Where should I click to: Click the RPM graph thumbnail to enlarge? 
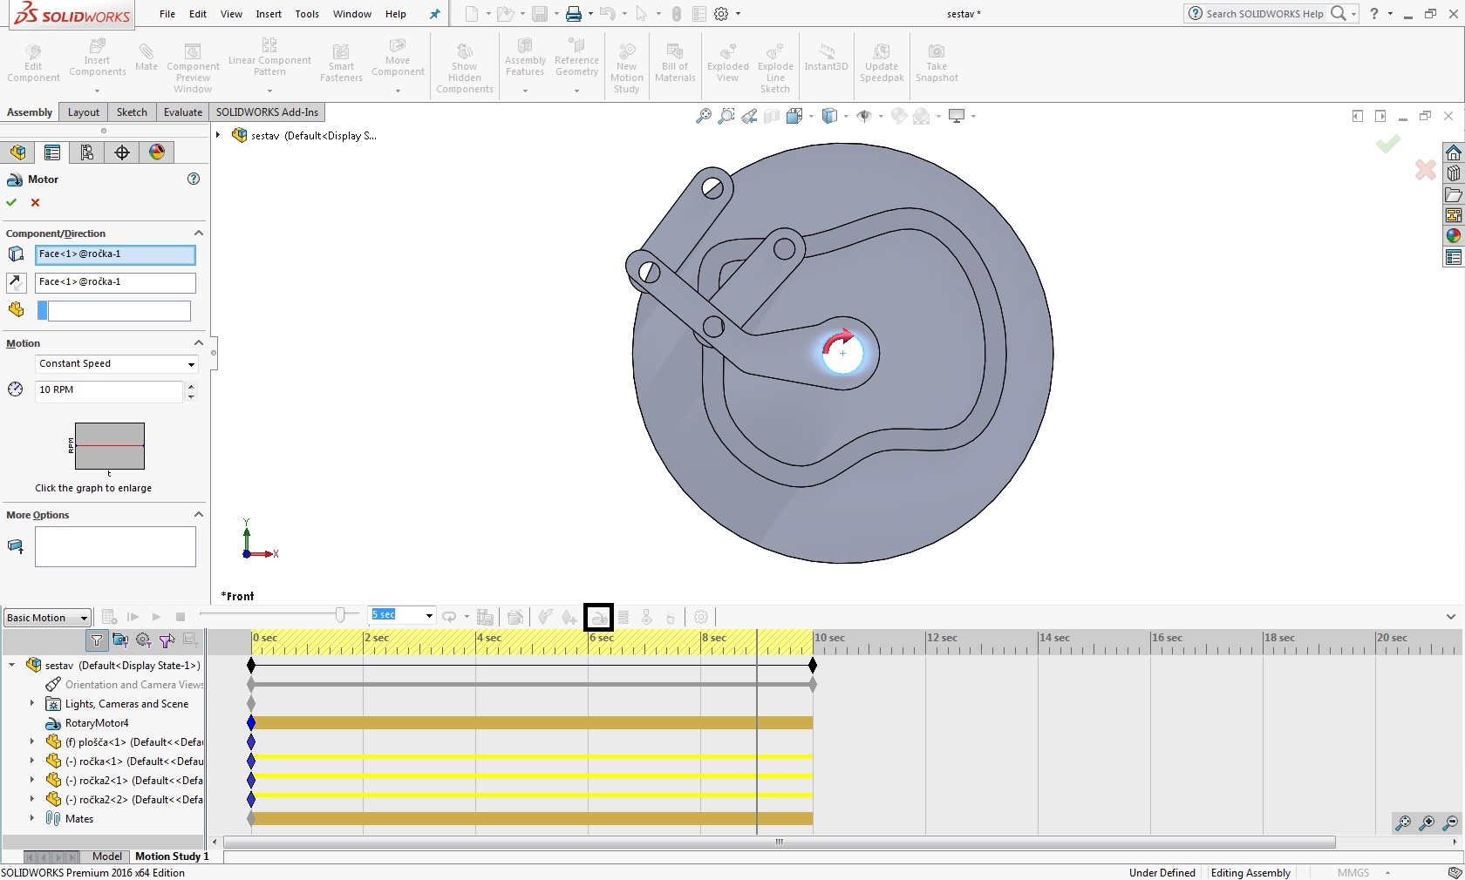[x=110, y=446]
